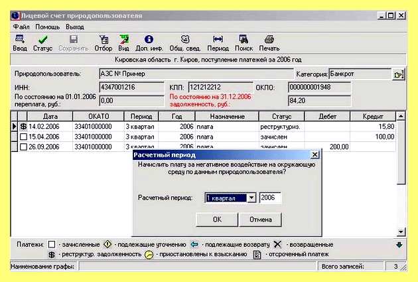The image size is (418, 282).
Task: Click the Дата column header
Action: pos(50,117)
